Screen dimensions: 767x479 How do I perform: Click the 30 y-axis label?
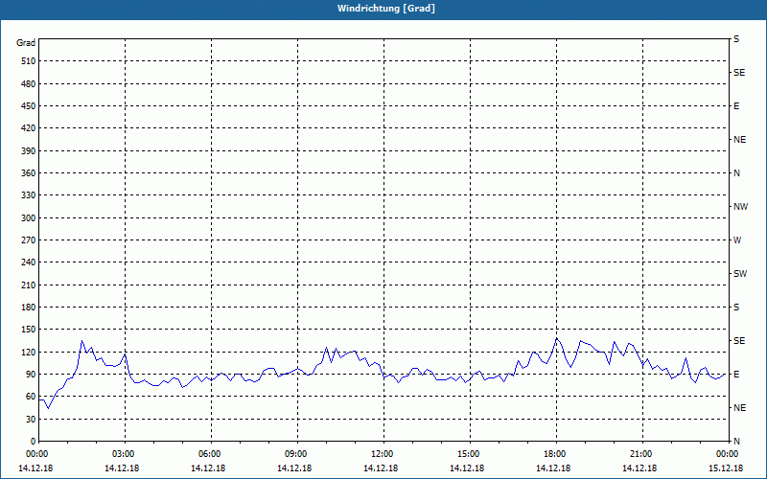(x=31, y=420)
